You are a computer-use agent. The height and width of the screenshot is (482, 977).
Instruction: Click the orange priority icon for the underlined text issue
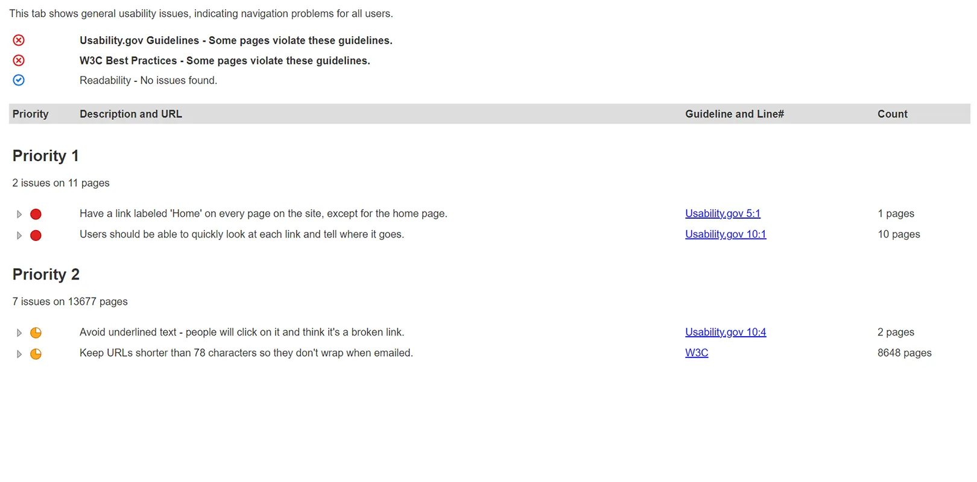36,333
